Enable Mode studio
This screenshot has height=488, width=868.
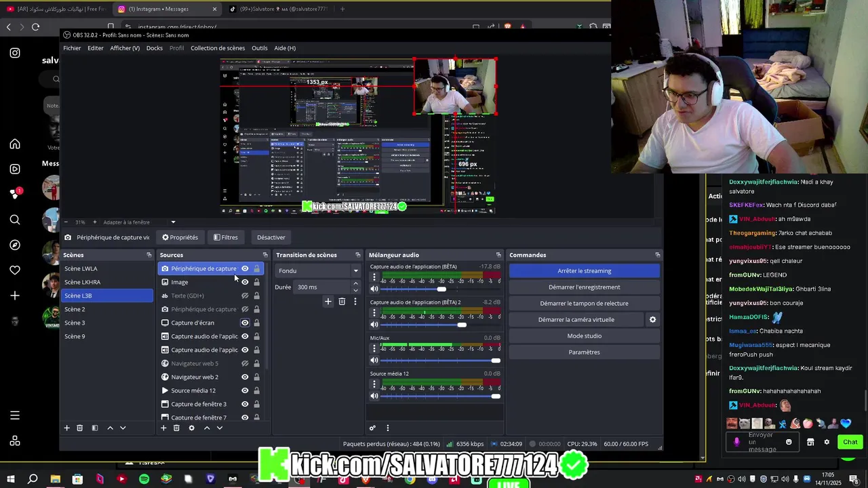[585, 335]
